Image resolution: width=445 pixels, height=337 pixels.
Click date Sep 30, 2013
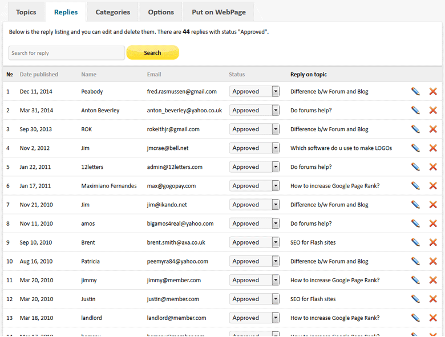coord(36,129)
